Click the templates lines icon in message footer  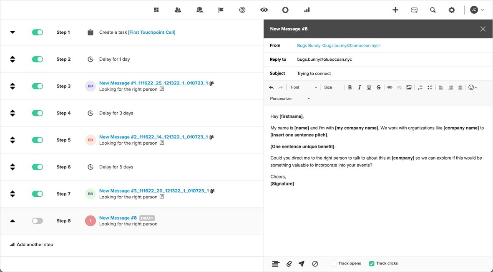275,264
